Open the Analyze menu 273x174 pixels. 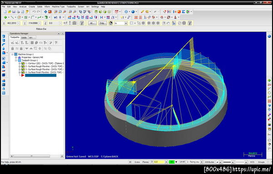(23, 7)
